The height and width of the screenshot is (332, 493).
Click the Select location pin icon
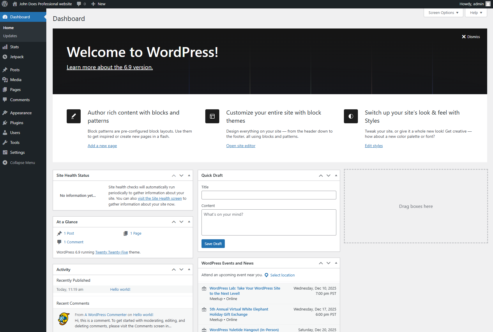point(266,275)
